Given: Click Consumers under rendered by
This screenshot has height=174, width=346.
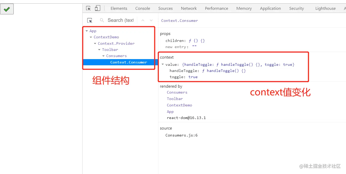Looking at the screenshot, I should (x=177, y=92).
